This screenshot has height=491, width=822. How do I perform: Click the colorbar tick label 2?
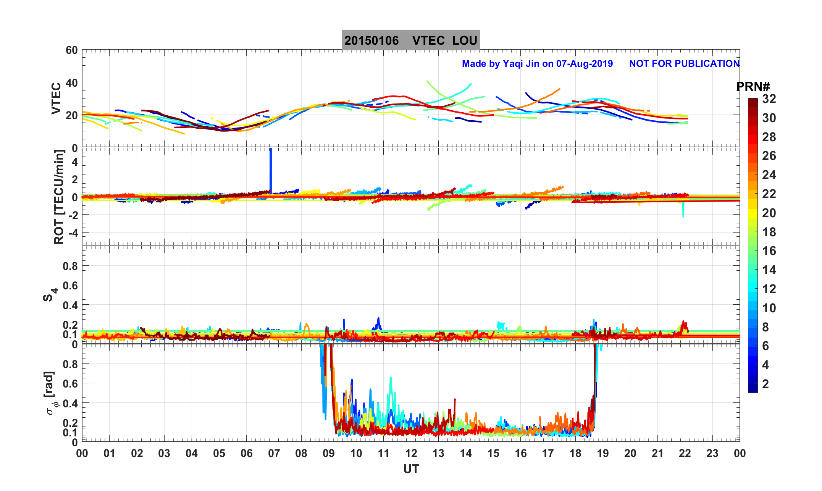(x=765, y=384)
